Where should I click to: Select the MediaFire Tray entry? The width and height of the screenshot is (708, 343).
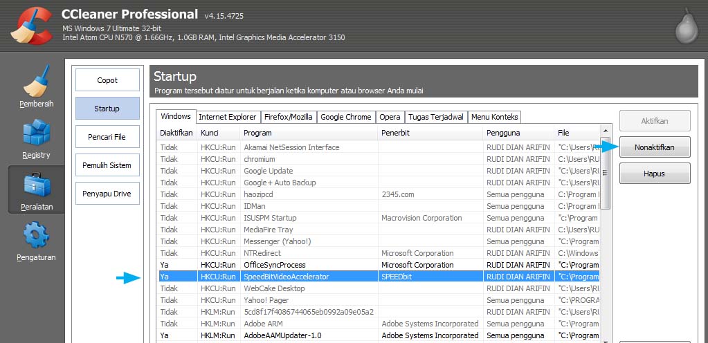click(379, 230)
